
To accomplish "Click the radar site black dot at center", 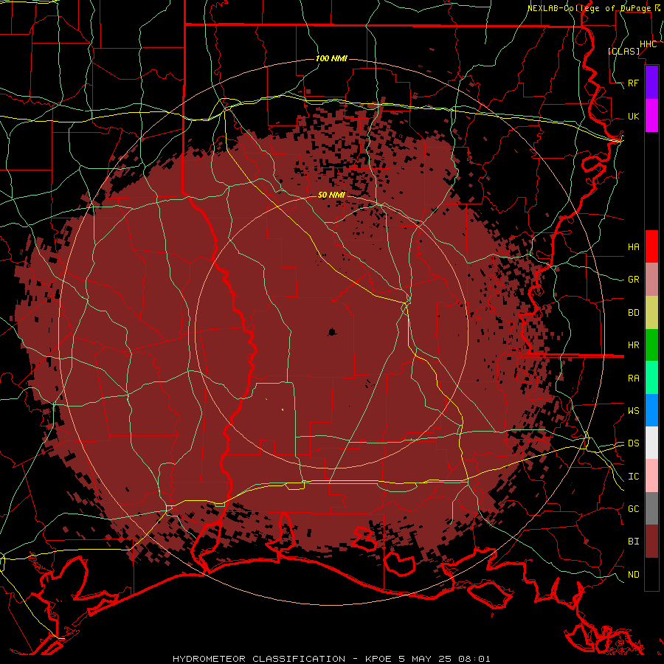I will point(332,331).
